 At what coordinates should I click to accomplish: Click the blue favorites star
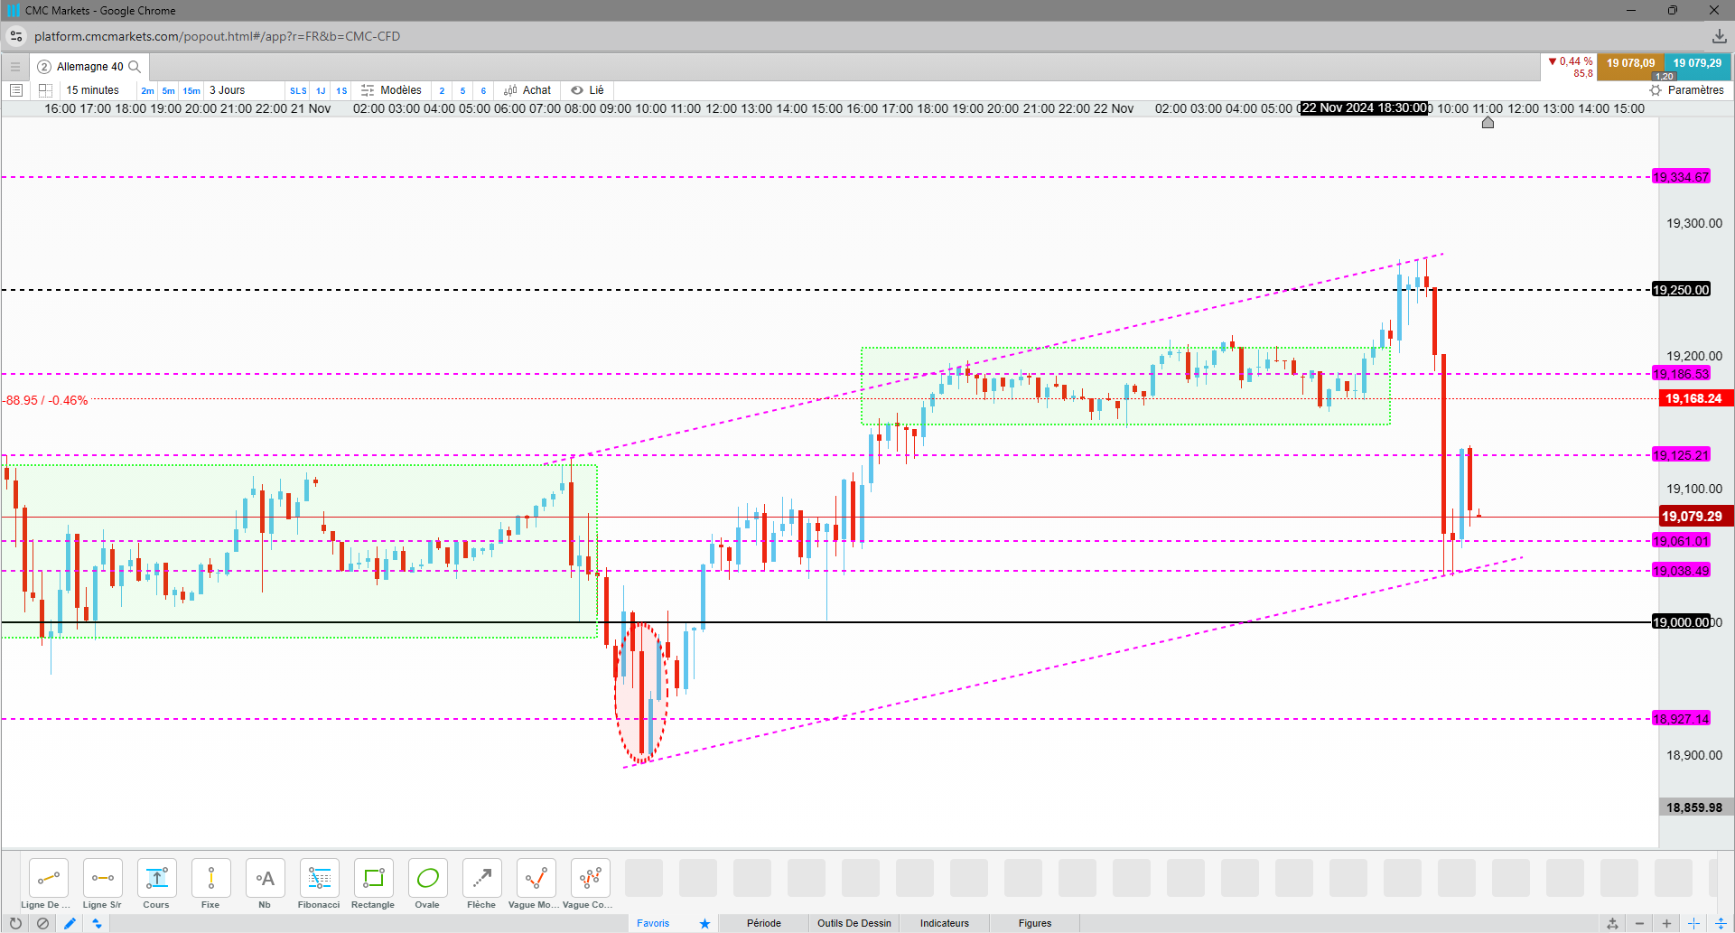click(704, 923)
